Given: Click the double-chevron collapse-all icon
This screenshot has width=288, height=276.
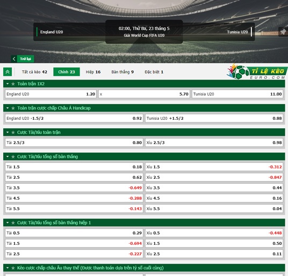Looking at the screenshot, I should pyautogui.click(x=8, y=72).
